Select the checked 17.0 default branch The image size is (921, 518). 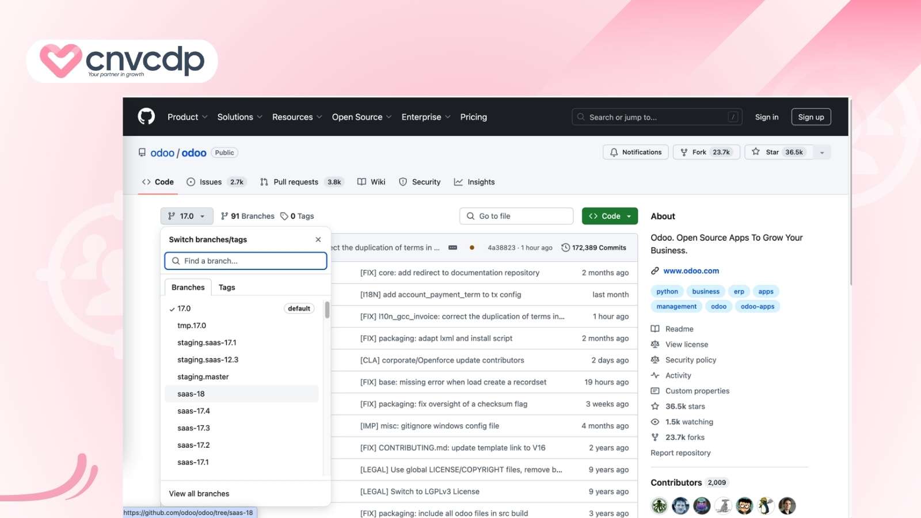184,309
